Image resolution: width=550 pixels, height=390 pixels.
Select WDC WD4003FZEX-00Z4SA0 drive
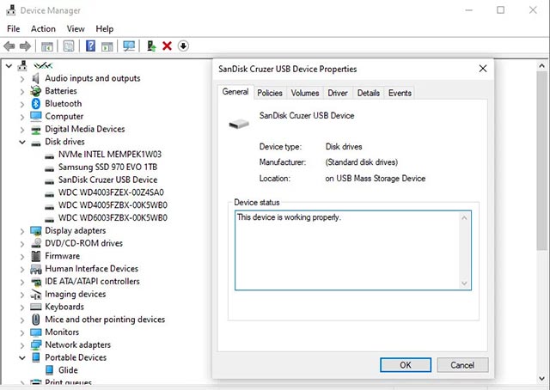tap(111, 192)
